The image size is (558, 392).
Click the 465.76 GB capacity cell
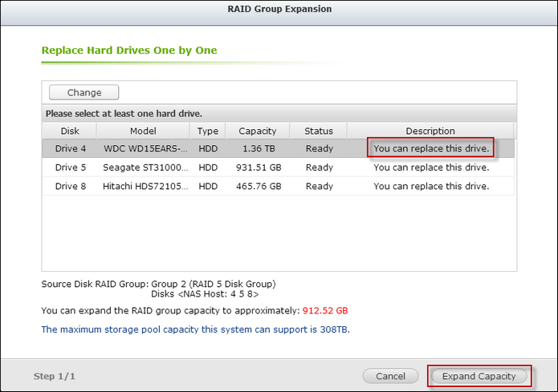(257, 186)
